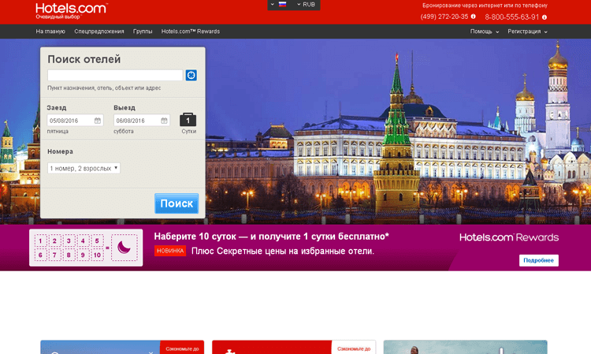Click the Подробнее button on Rewards banner
The height and width of the screenshot is (354, 591).
pyautogui.click(x=539, y=260)
